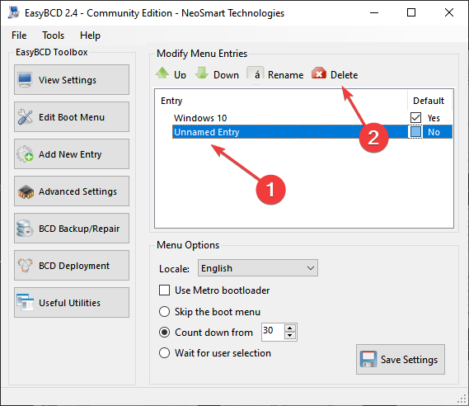Maximize the EasyBCD window

[x=411, y=12]
